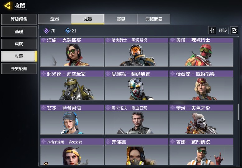The width and height of the screenshot is (242, 168).
Task: Select 等級解鎖 in the sidebar
Action: 19,19
